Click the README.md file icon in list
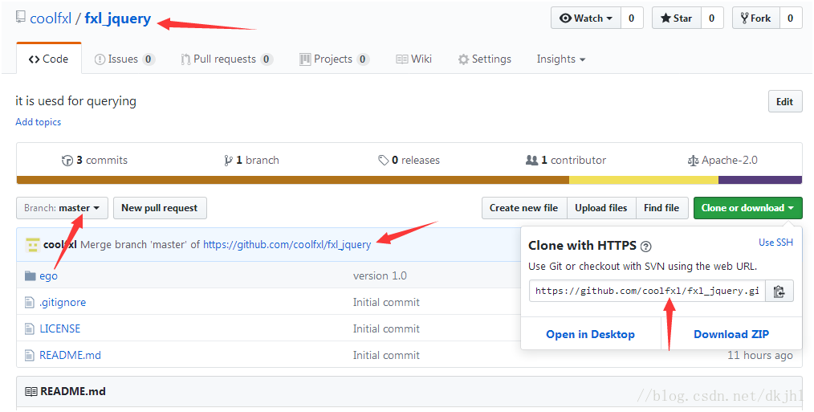 [x=30, y=355]
